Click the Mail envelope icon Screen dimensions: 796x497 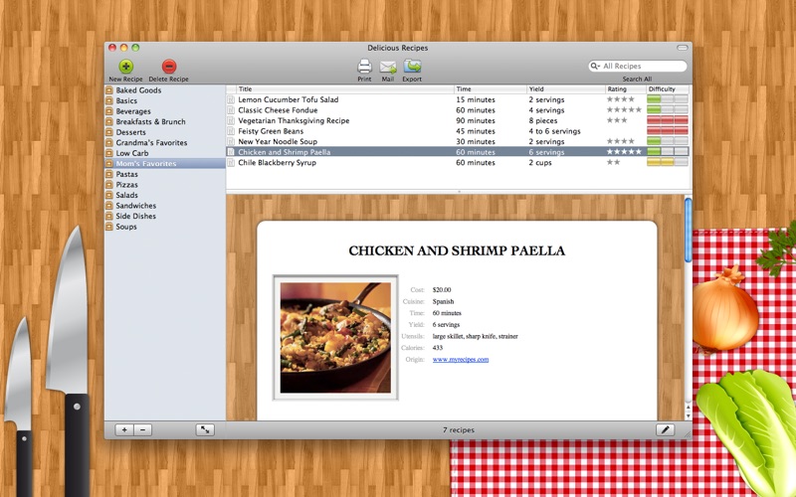click(388, 67)
